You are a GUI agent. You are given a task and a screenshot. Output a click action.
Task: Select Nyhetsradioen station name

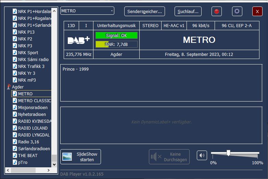pyautogui.click(x=32, y=115)
